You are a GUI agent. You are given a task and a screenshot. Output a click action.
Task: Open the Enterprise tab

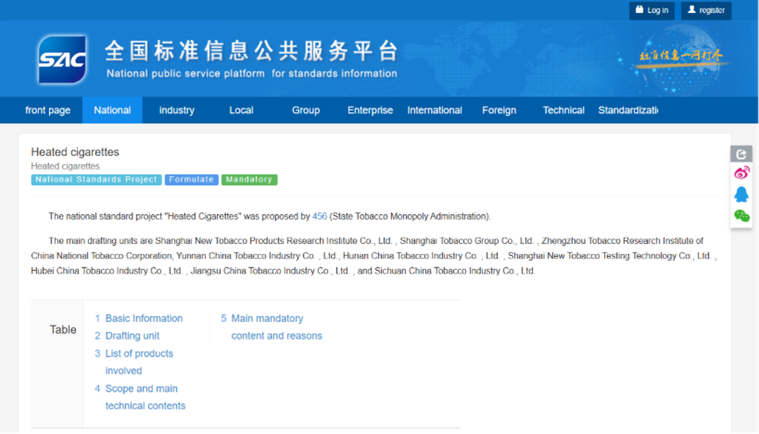tap(370, 110)
